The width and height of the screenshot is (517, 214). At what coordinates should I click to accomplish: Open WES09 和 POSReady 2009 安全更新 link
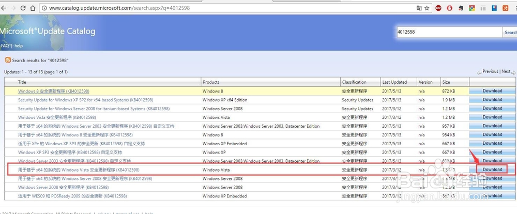[x=72, y=196]
